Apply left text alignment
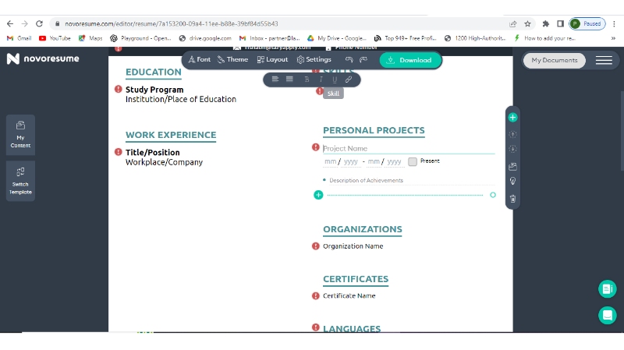This screenshot has height=350, width=624. 275,80
